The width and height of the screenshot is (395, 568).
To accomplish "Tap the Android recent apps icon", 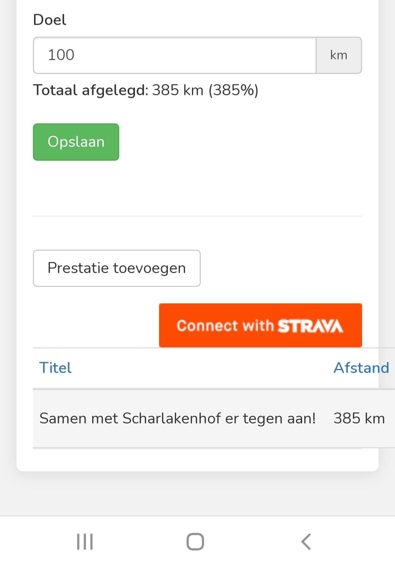I will click(85, 542).
